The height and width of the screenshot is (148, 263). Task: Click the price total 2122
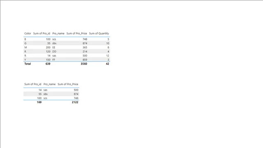[75, 102]
